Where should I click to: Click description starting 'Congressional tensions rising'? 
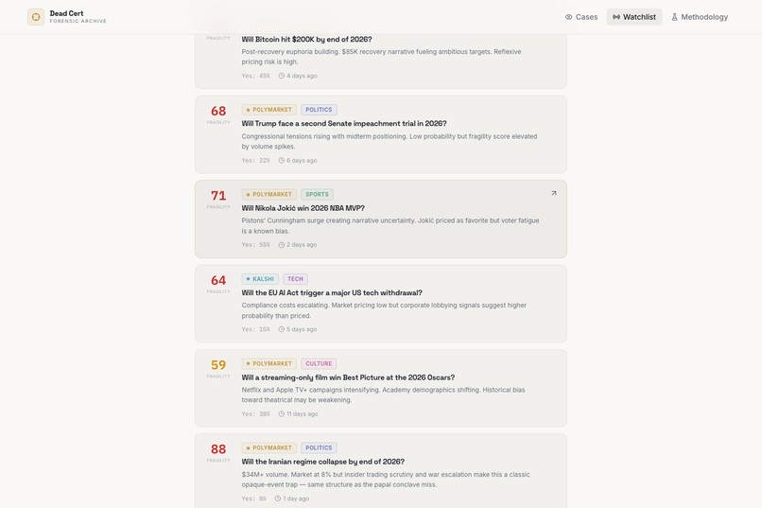[x=390, y=142]
